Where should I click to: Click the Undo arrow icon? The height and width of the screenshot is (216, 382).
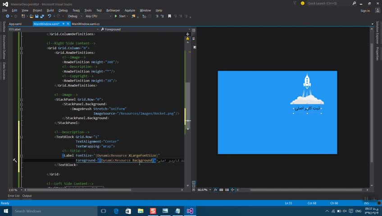point(50,16)
